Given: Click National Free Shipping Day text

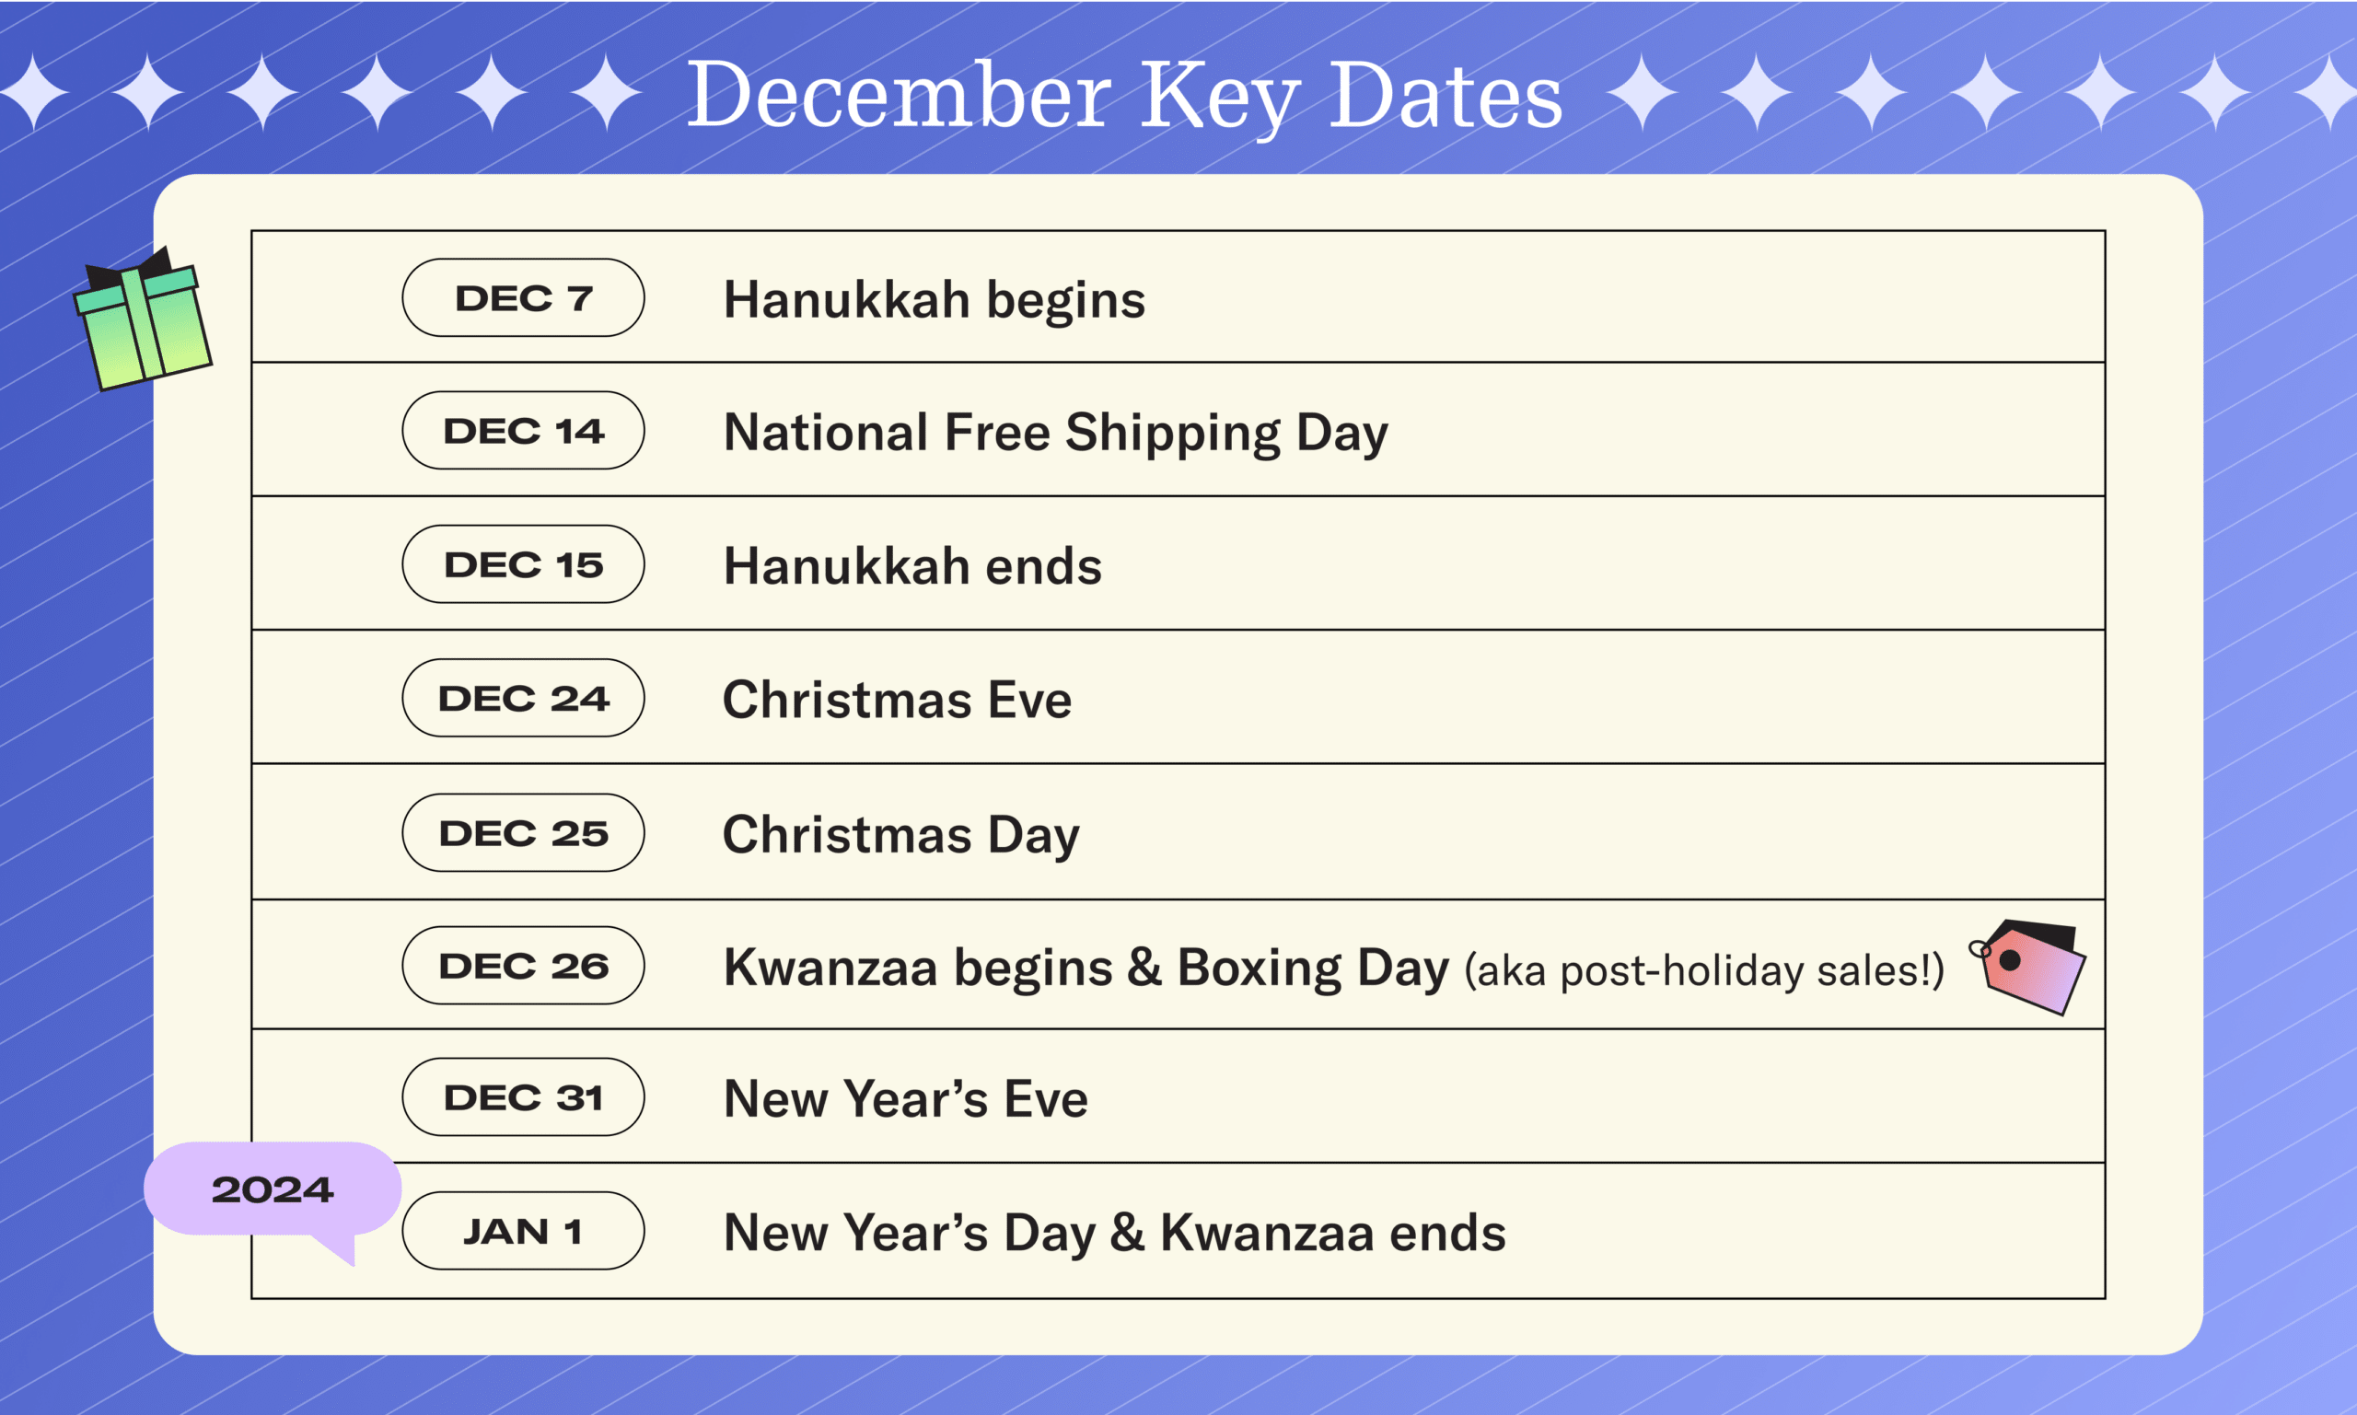Looking at the screenshot, I should coord(1055,433).
